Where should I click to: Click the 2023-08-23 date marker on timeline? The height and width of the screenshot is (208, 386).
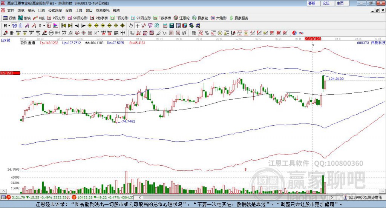(x=312, y=39)
